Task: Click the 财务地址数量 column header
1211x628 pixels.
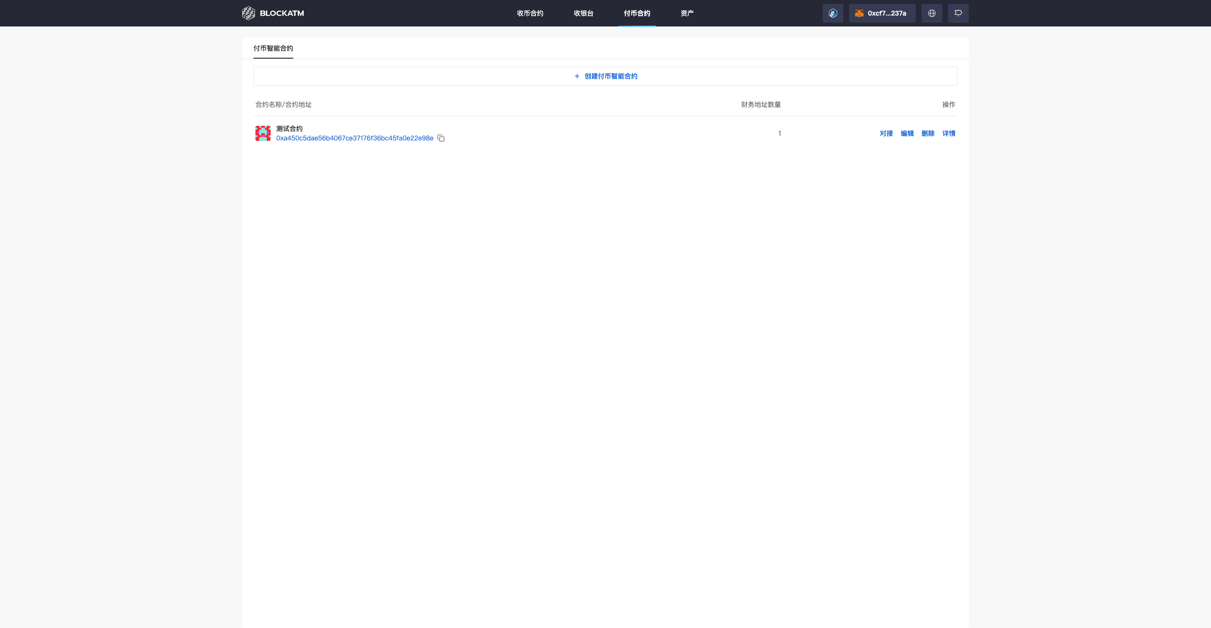Action: click(761, 105)
